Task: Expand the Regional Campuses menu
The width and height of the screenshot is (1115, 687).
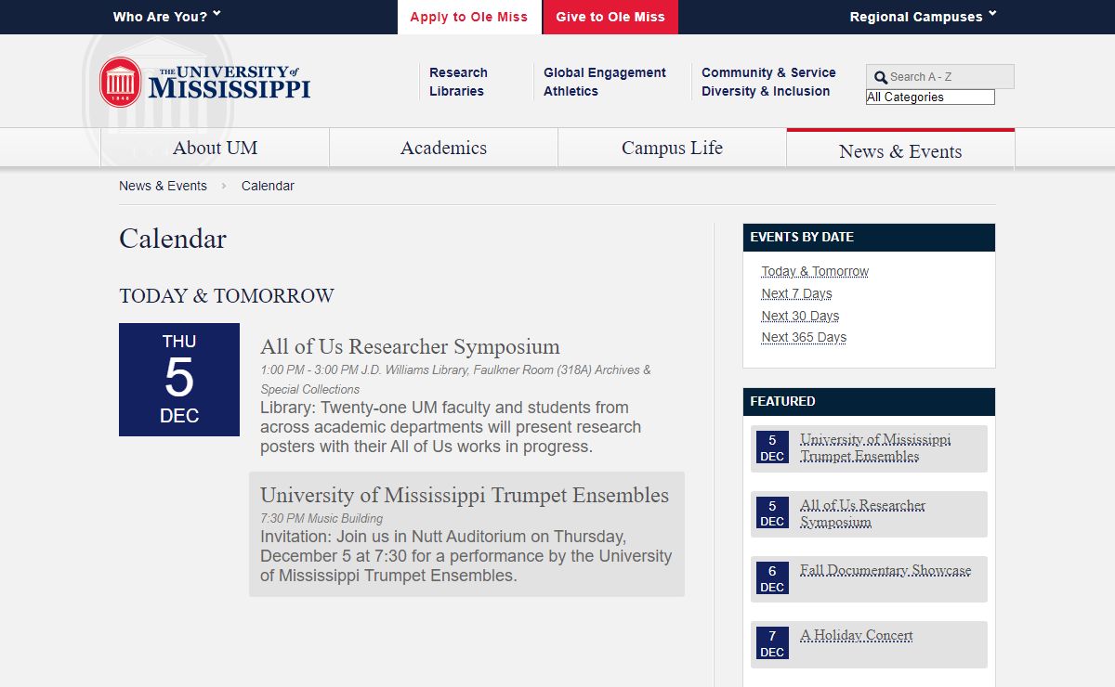Action: point(923,17)
